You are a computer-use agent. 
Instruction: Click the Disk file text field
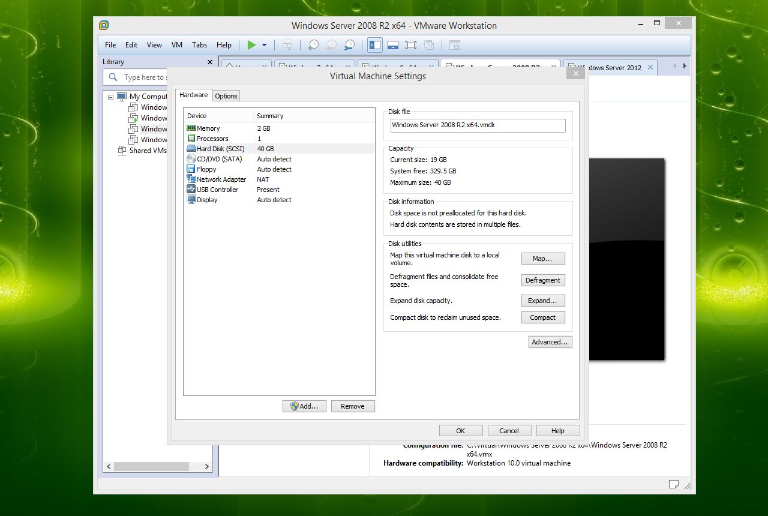click(x=478, y=125)
